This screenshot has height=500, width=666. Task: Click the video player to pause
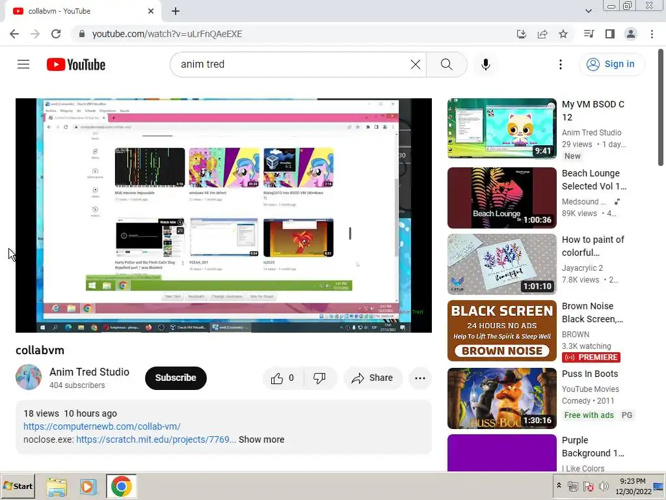pyautogui.click(x=224, y=215)
